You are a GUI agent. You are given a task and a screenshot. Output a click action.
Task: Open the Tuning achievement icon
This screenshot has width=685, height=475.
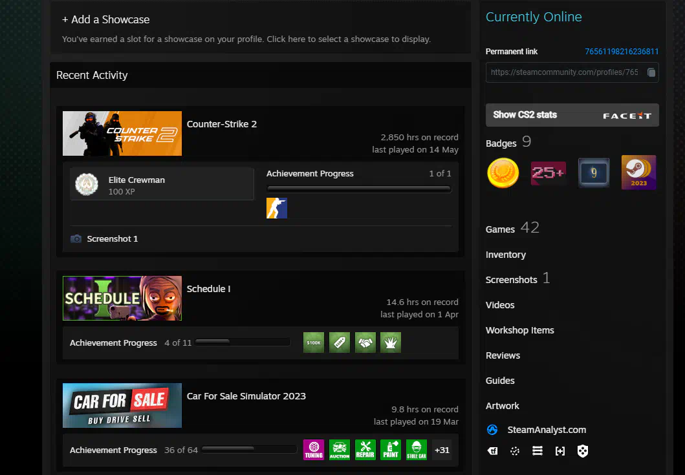tap(314, 450)
